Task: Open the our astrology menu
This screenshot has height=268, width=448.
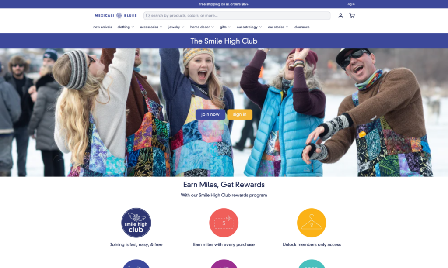Action: (249, 27)
